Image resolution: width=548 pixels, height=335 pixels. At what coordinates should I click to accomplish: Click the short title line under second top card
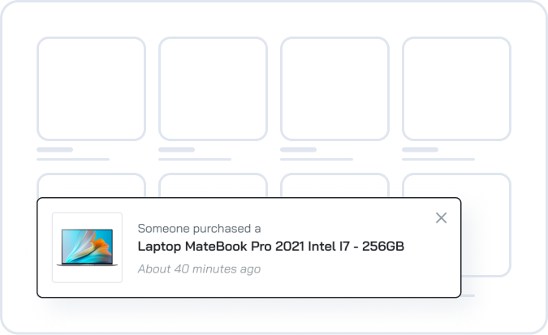[x=177, y=150]
